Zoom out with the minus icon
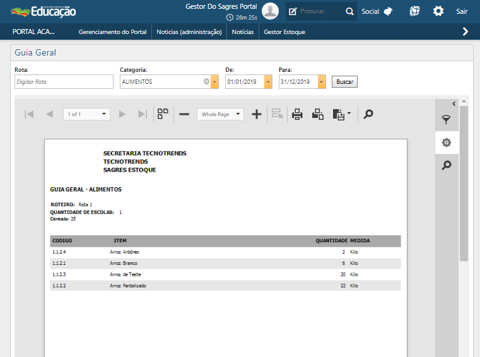 point(184,114)
